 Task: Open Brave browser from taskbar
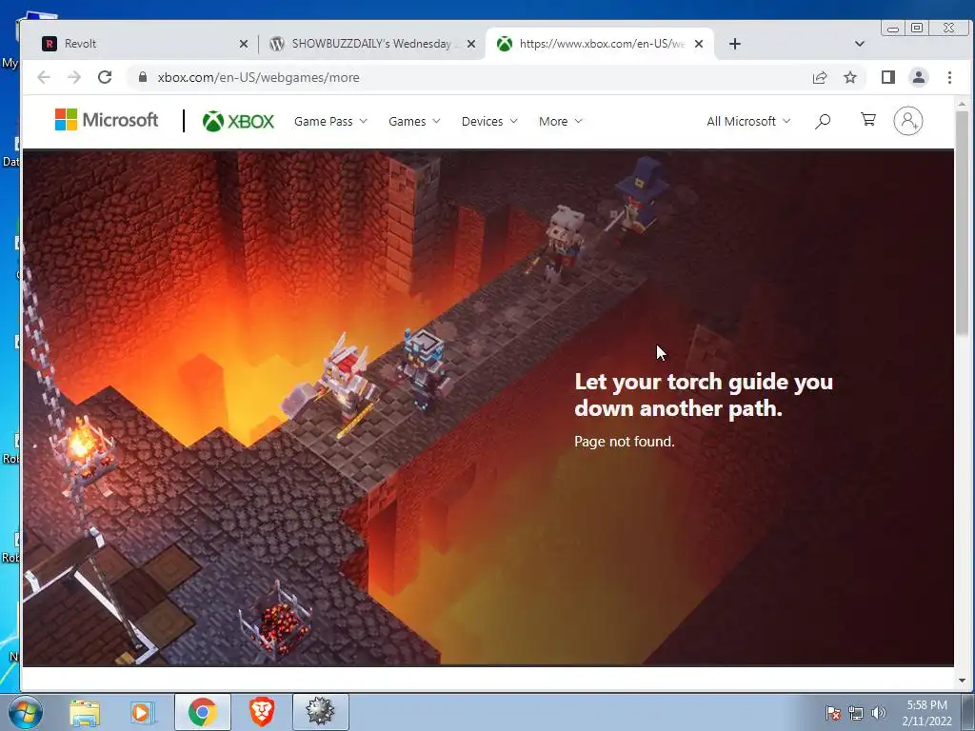click(262, 712)
